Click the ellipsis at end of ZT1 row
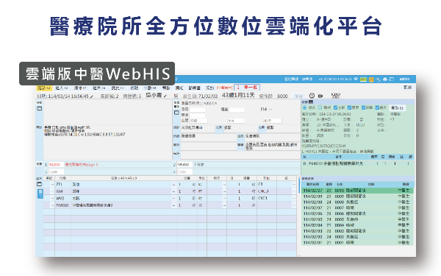 (294, 185)
